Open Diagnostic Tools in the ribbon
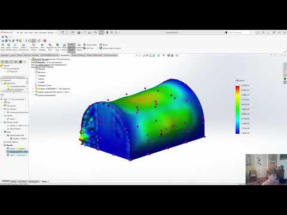Screen dimensions: 287x215 [50, 47]
